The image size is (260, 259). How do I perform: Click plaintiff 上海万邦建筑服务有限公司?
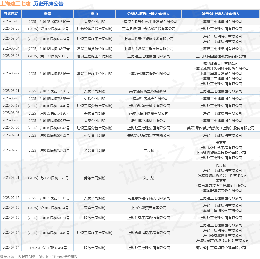[149, 74]
